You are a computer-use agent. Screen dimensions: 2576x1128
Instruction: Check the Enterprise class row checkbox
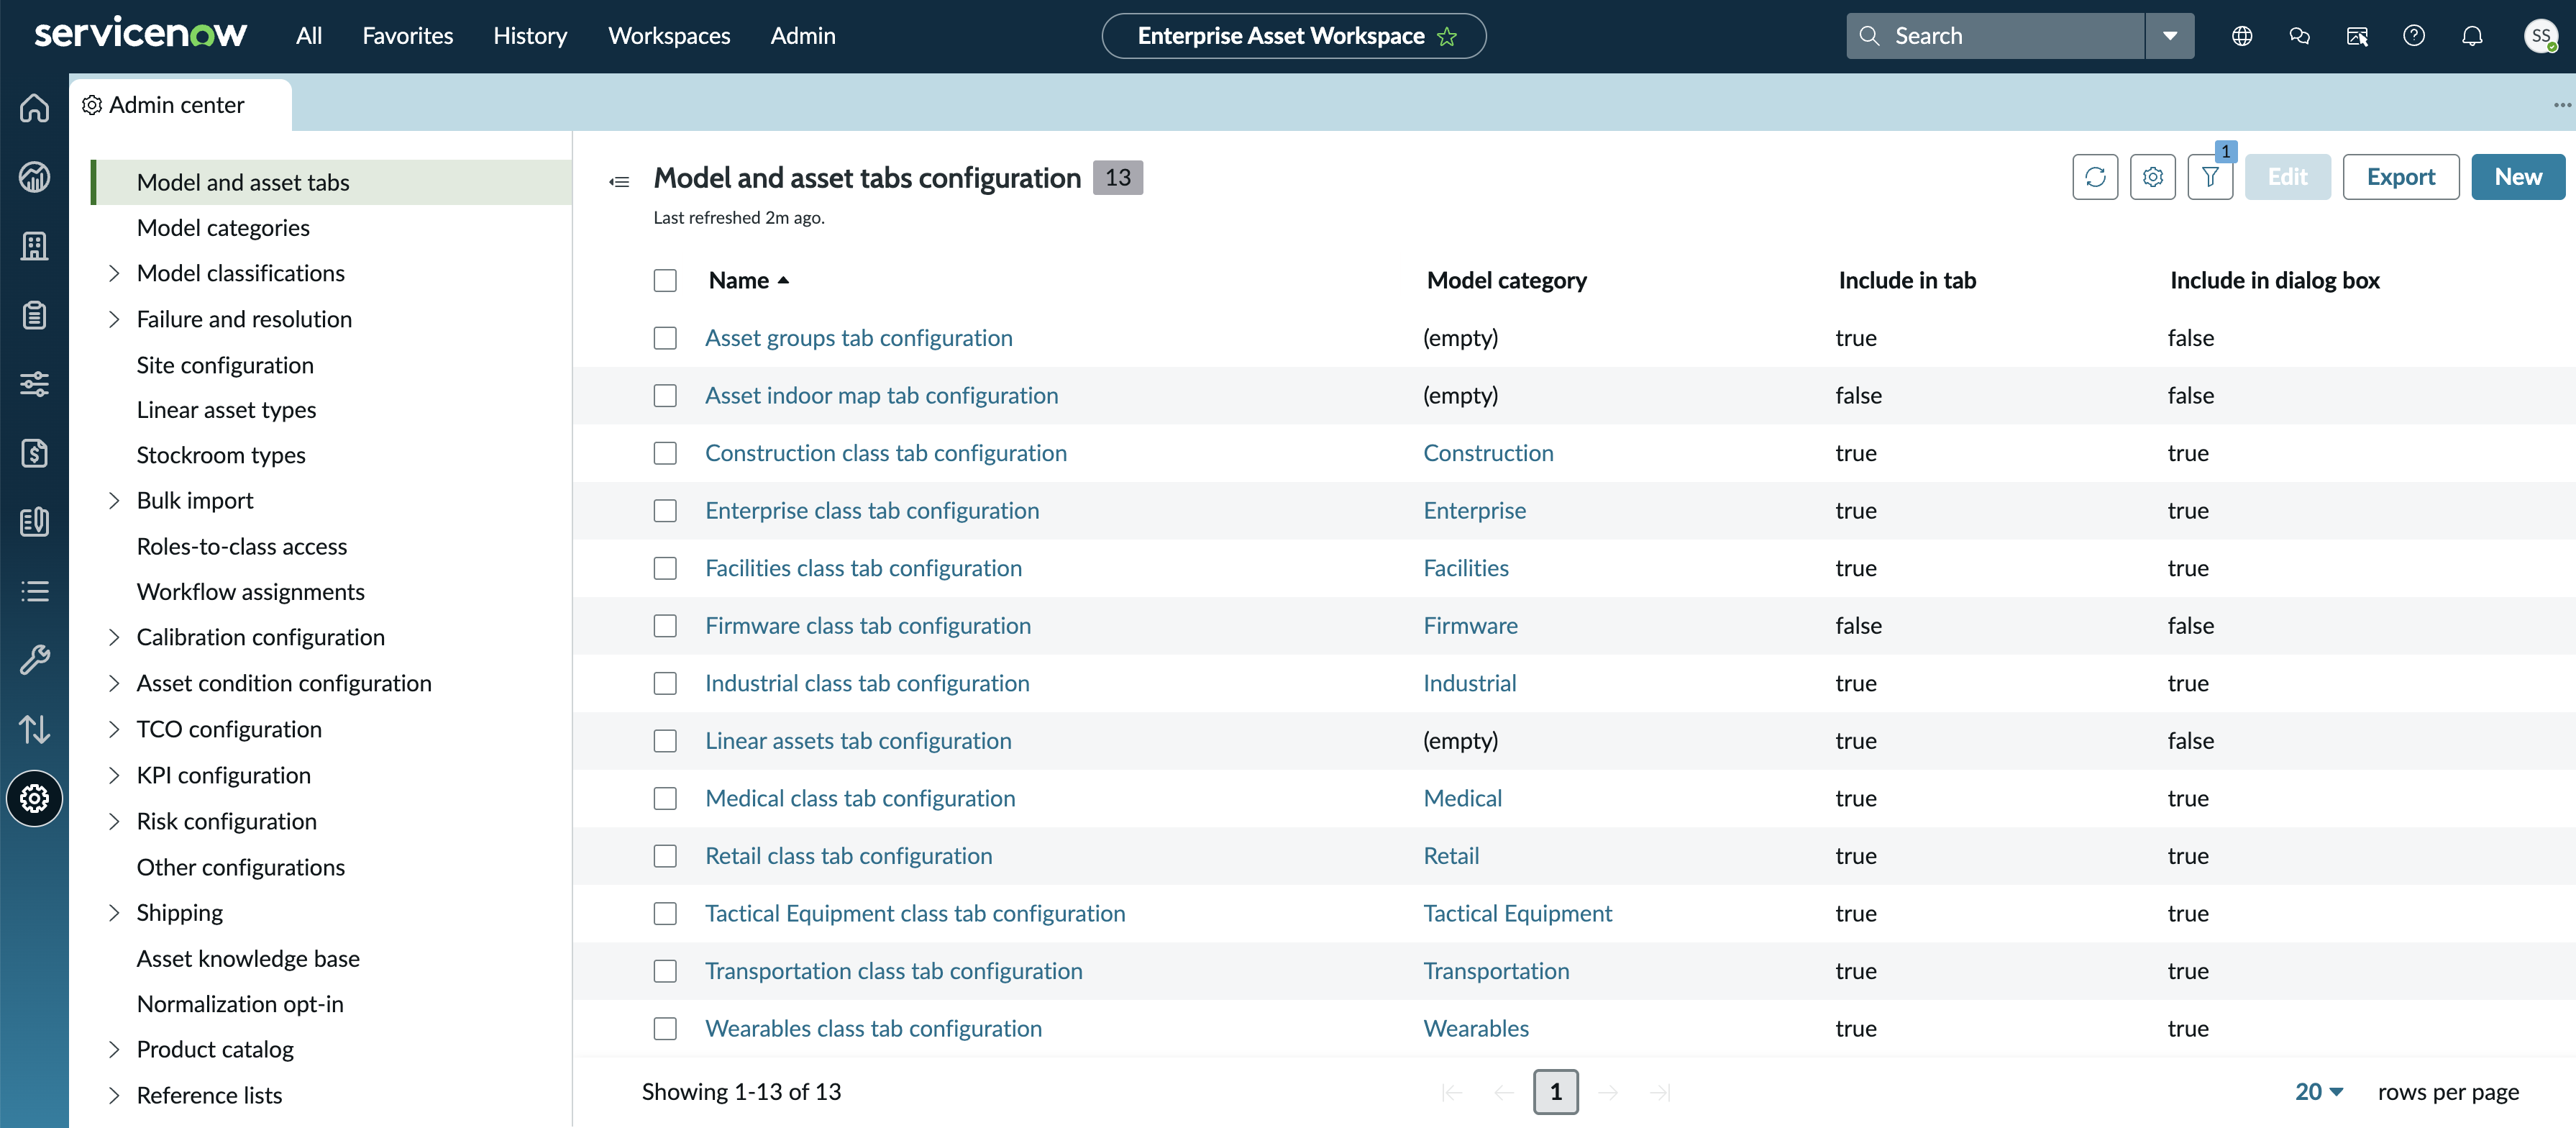(665, 511)
